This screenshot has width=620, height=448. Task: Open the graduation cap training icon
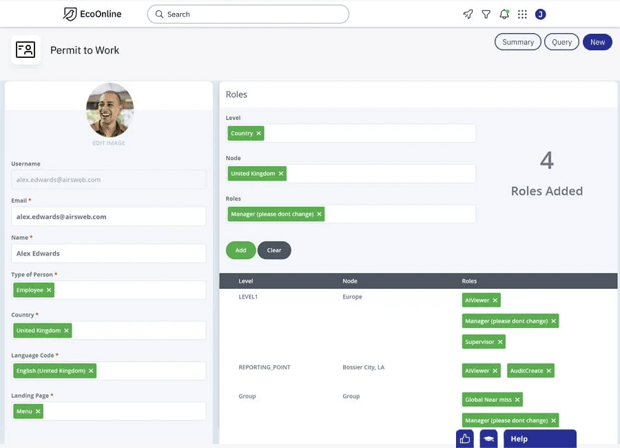tap(488, 438)
